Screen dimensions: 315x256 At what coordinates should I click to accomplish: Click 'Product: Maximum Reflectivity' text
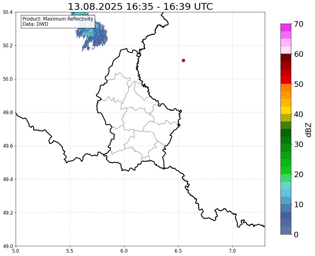click(58, 19)
